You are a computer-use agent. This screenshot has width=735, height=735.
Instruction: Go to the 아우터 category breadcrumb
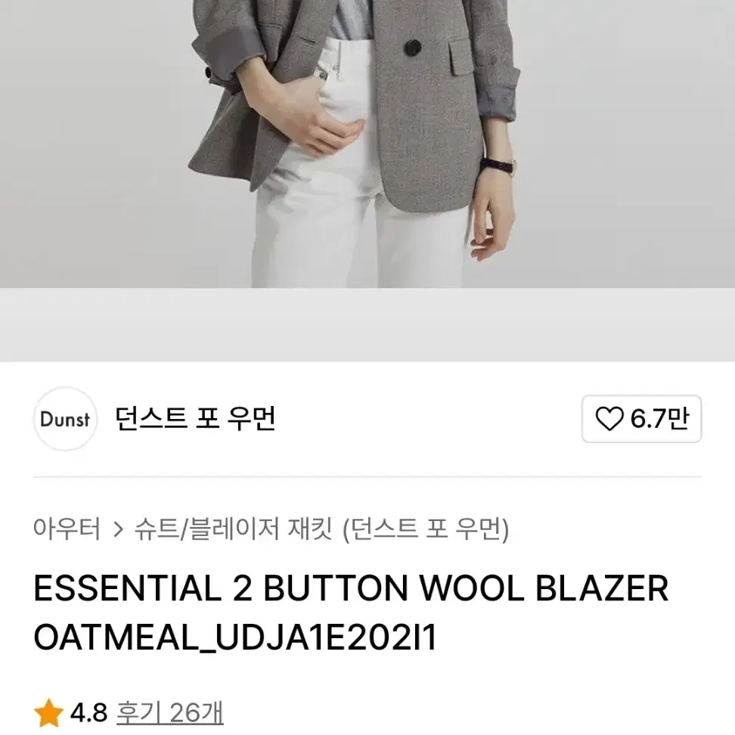click(67, 529)
